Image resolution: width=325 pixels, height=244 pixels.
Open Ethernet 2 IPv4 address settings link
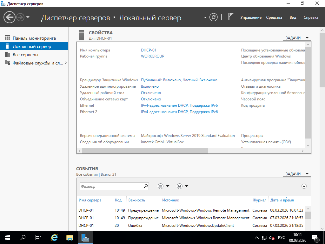click(x=179, y=112)
